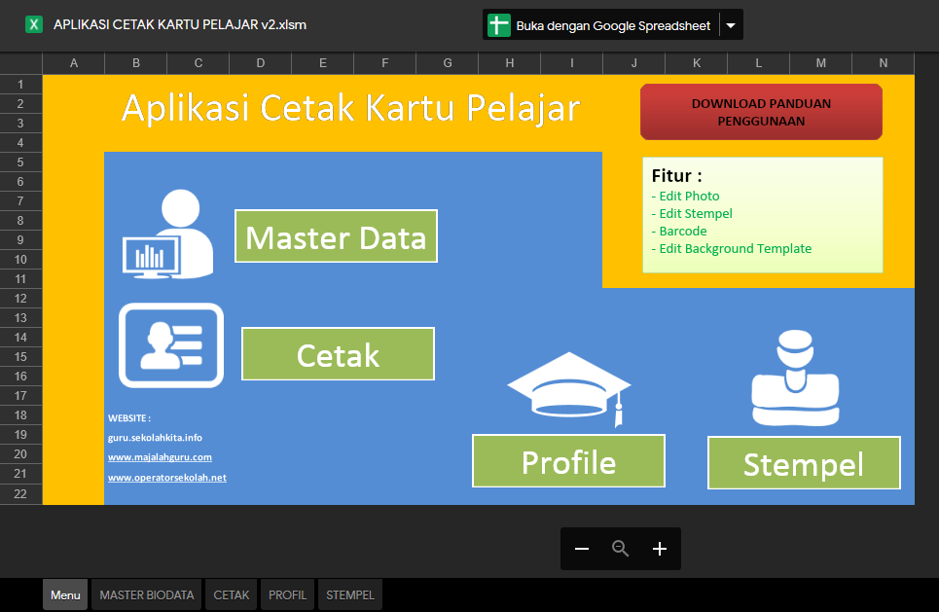Click row number 10 in the row header
This screenshot has width=939, height=612.
pyautogui.click(x=19, y=259)
